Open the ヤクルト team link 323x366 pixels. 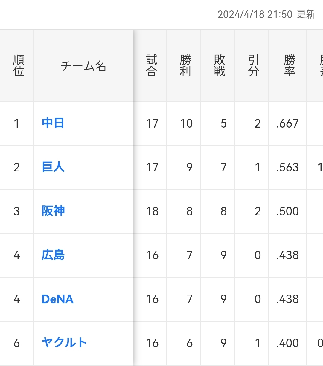click(64, 343)
